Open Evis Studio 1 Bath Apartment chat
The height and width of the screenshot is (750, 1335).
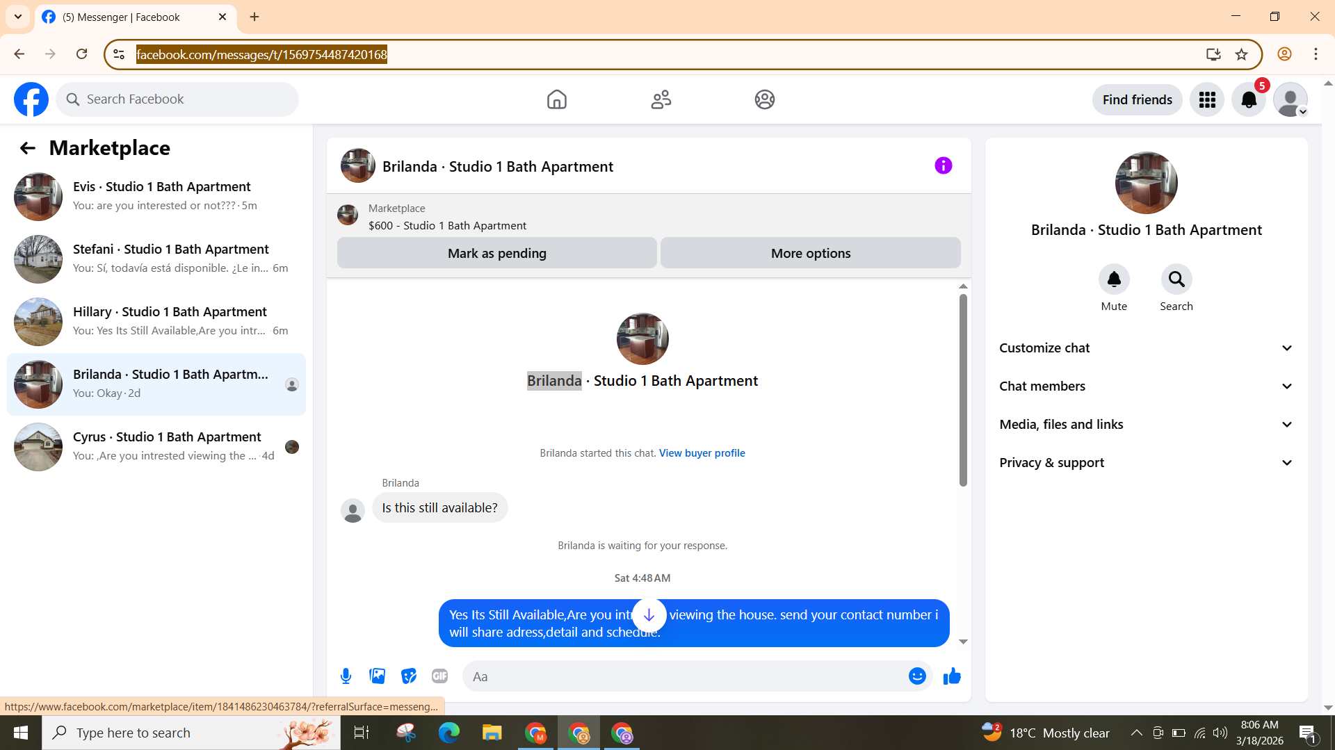pos(156,197)
